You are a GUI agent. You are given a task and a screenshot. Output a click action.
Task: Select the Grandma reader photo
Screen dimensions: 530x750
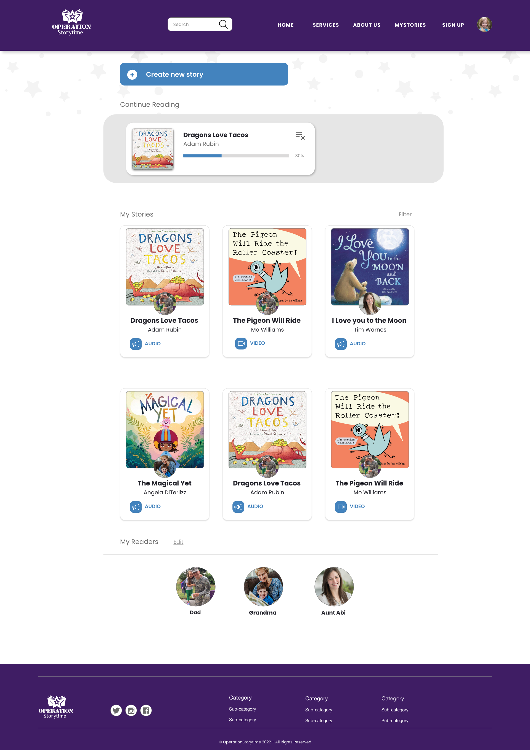click(263, 586)
